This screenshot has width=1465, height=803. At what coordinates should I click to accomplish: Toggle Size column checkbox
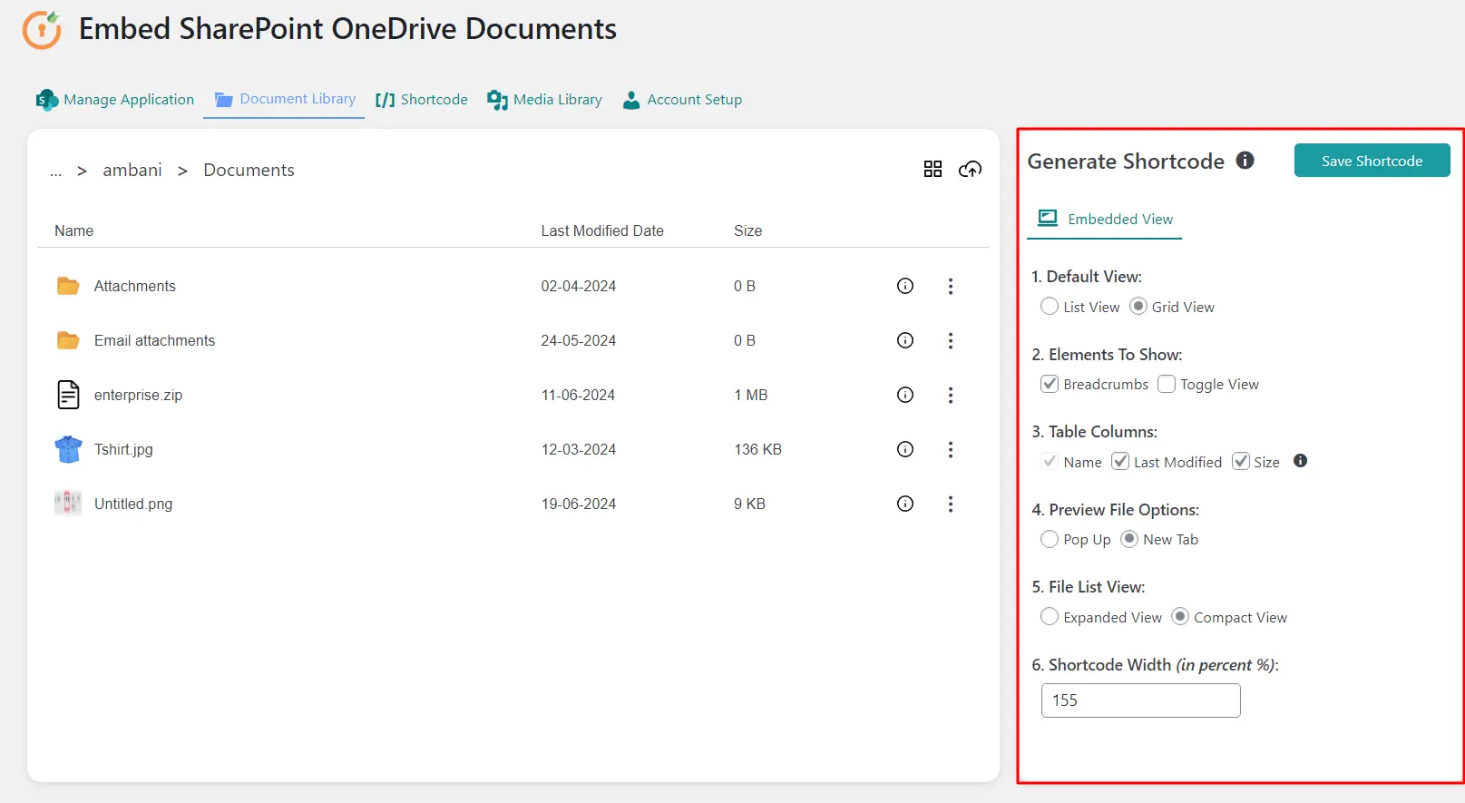point(1241,461)
